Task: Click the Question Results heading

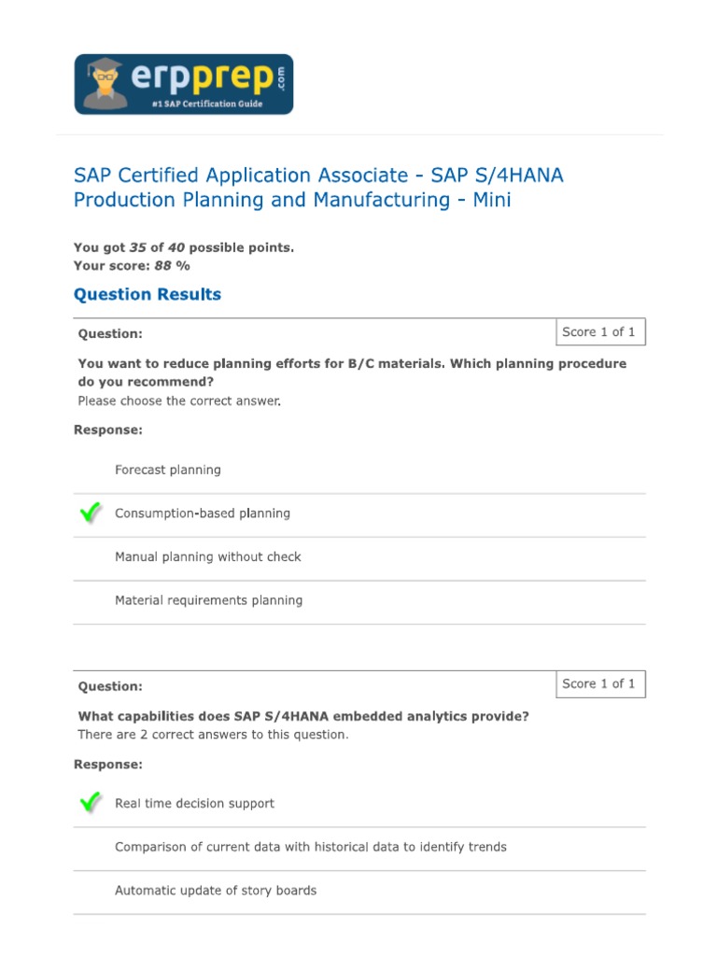Action: pyautogui.click(x=148, y=295)
